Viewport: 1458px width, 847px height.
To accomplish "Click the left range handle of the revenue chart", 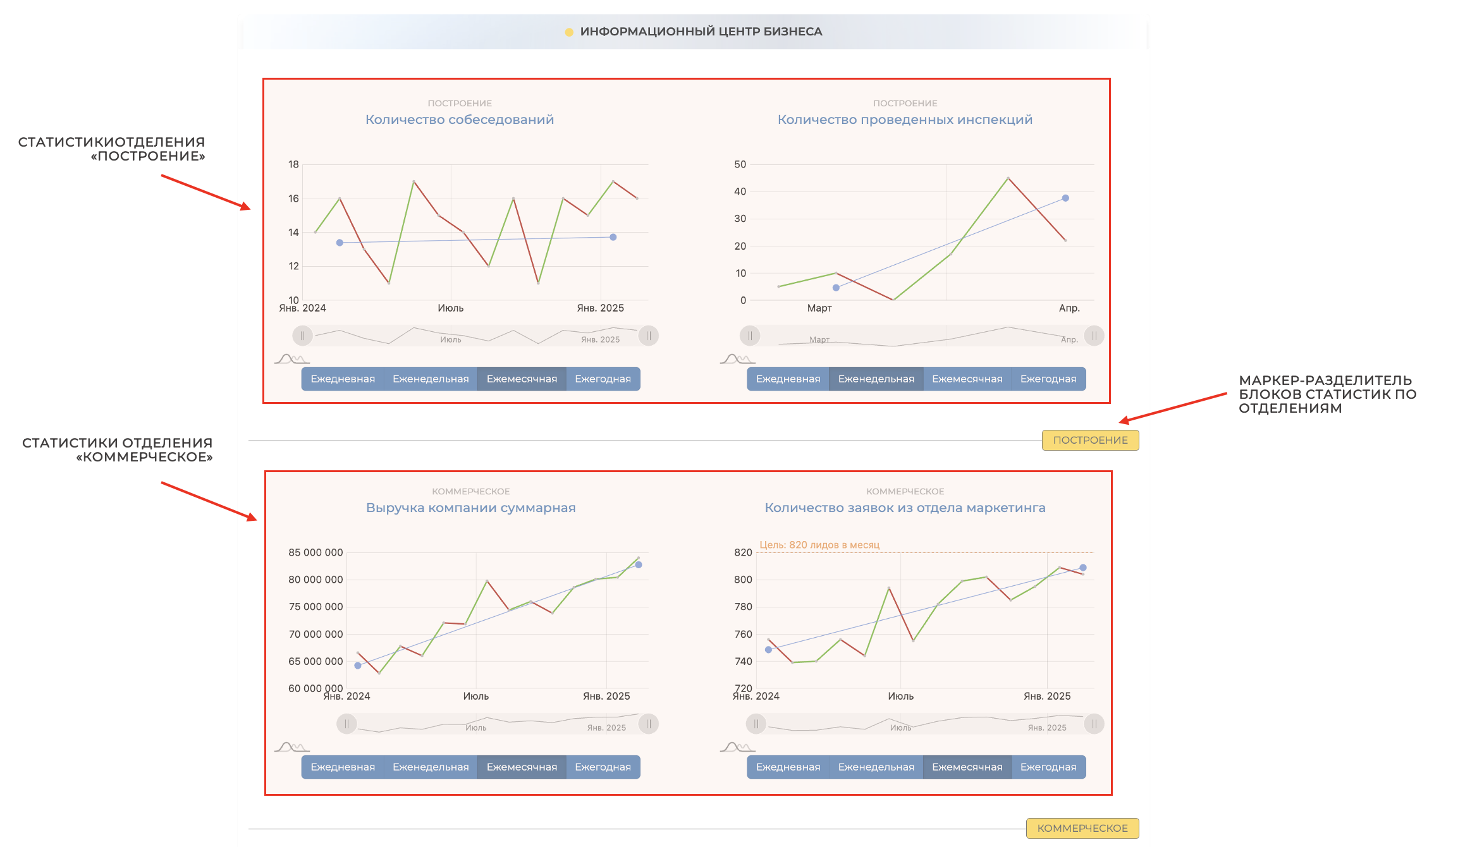I will [x=346, y=724].
